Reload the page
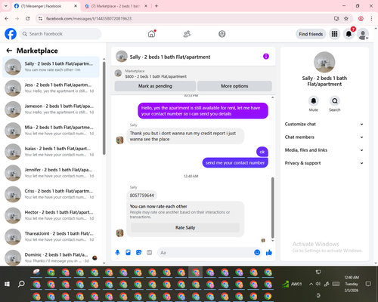The width and height of the screenshot is (378, 302). point(28,19)
